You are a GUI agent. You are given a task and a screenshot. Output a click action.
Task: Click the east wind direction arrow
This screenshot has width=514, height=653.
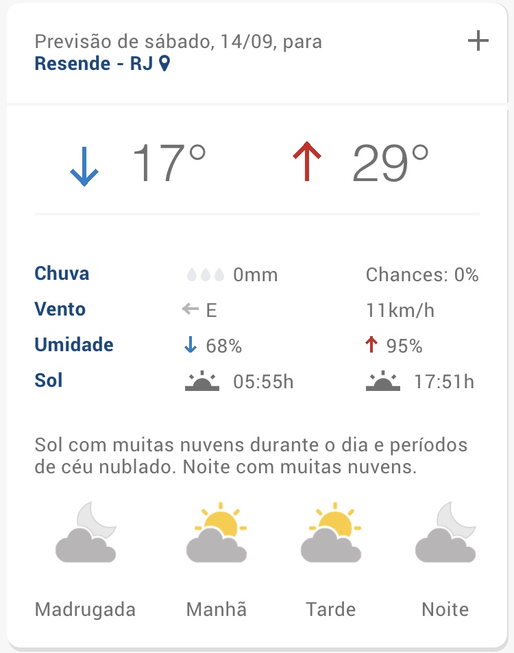click(190, 310)
